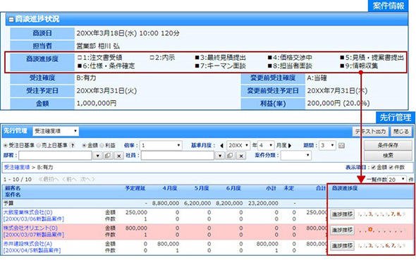The width and height of the screenshot is (416, 260).
Task: Click the 部署 selection window icon
Action: coord(108,156)
